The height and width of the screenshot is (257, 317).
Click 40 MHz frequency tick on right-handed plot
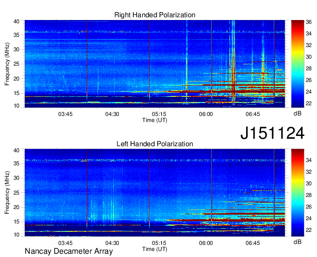[x=16, y=21]
